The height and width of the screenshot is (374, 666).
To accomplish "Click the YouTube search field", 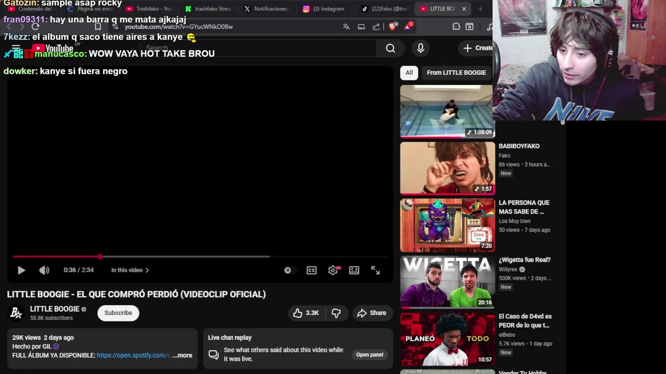I will [258, 48].
